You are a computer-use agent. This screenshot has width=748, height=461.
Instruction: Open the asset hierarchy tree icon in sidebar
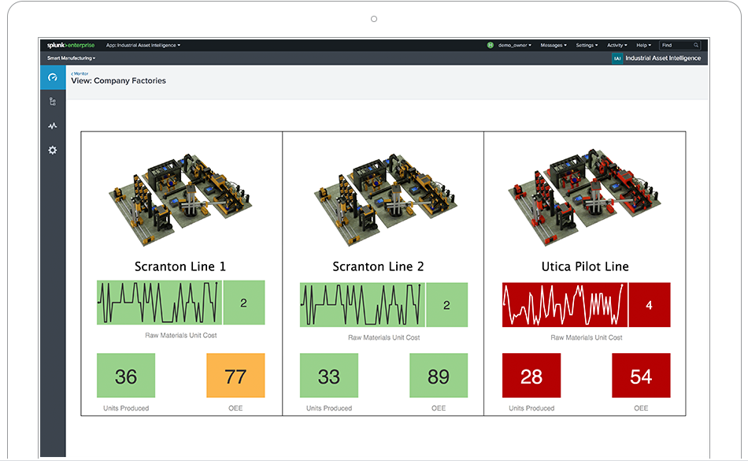(53, 101)
